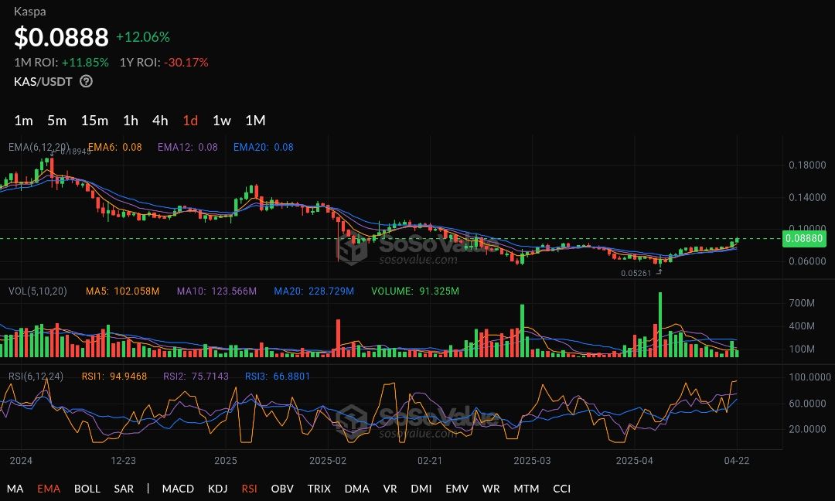Viewport: 835px width, 501px height.
Task: Click the 0.18945 high price marker
Action: [x=75, y=152]
